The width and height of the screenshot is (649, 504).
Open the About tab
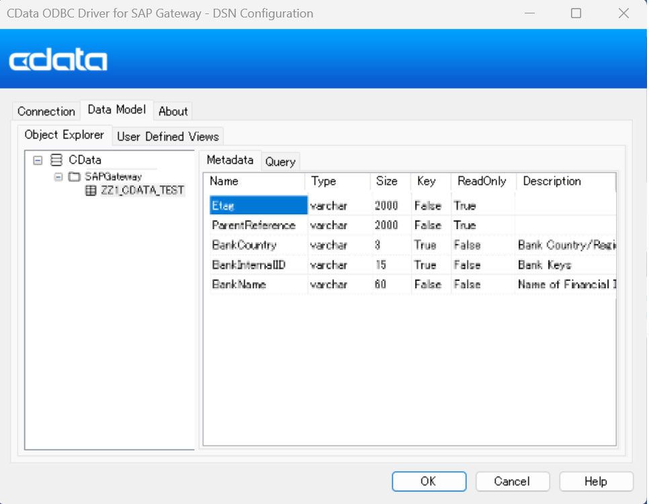pos(173,111)
